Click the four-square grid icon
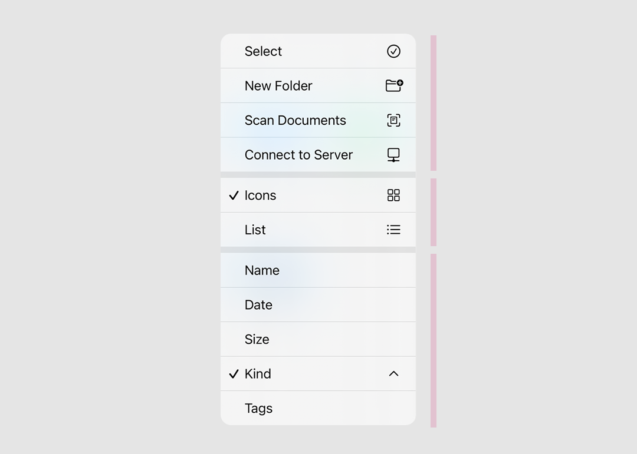 (x=393, y=195)
